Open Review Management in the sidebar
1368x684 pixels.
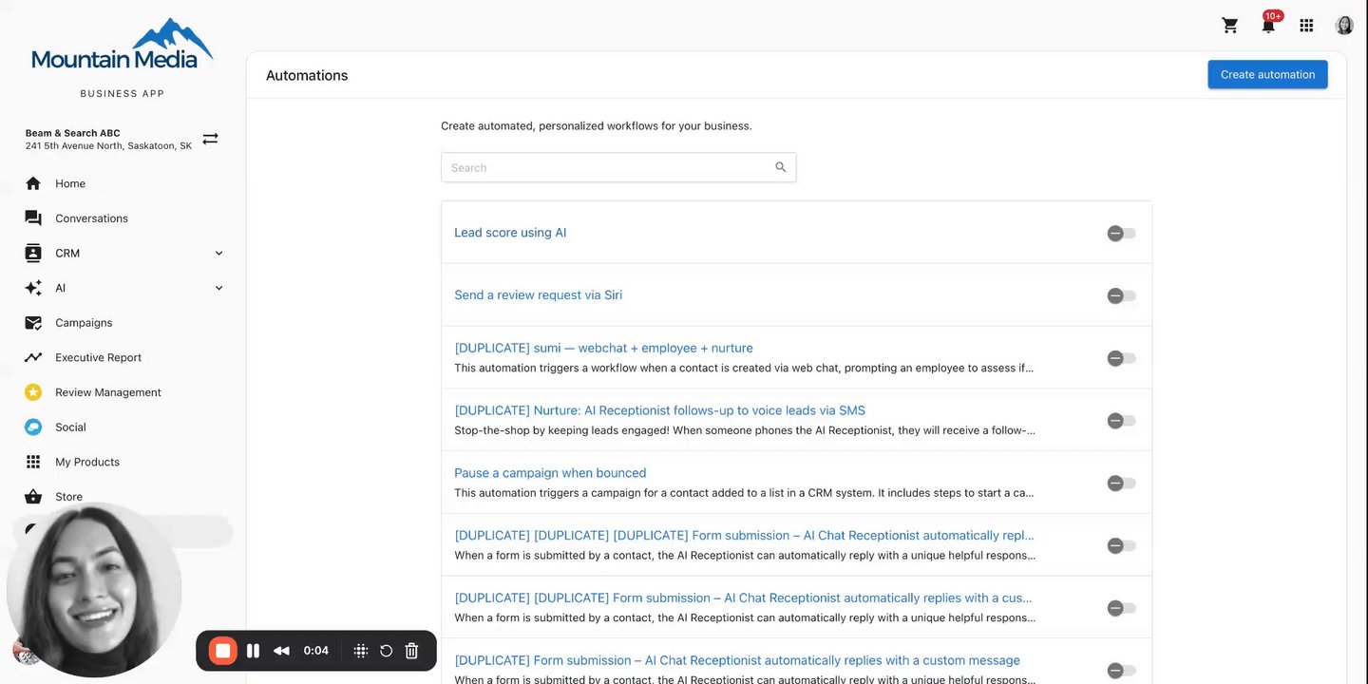pos(107,392)
